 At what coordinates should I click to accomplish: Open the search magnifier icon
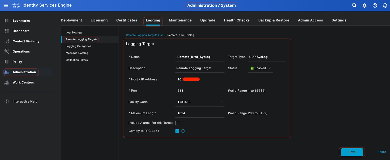(354, 5)
